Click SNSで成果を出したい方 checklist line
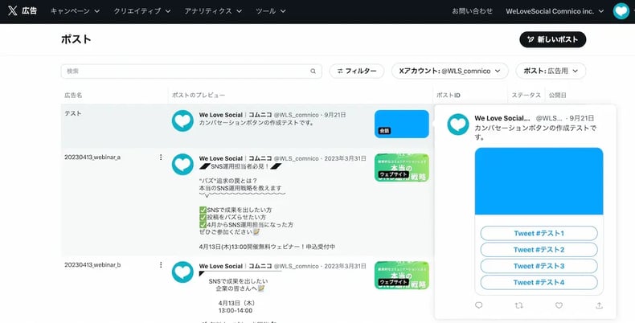 coord(236,210)
